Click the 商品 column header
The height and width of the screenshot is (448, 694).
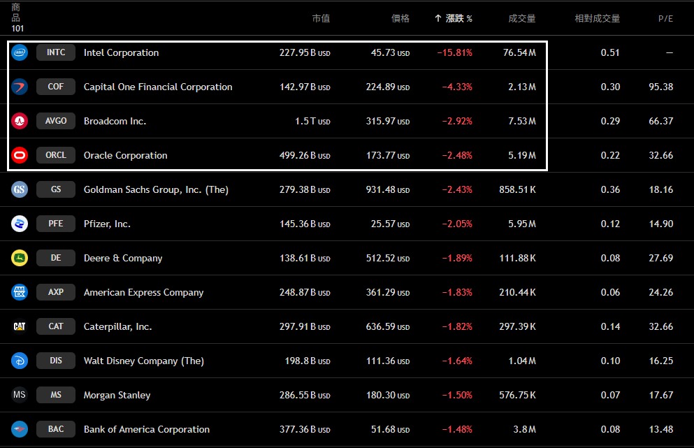(x=16, y=13)
